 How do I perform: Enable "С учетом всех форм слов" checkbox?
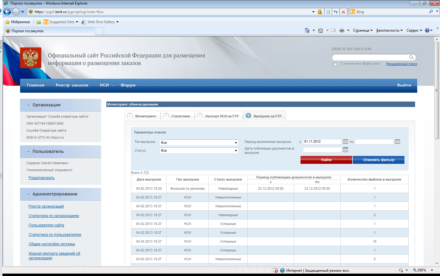pos(335,64)
